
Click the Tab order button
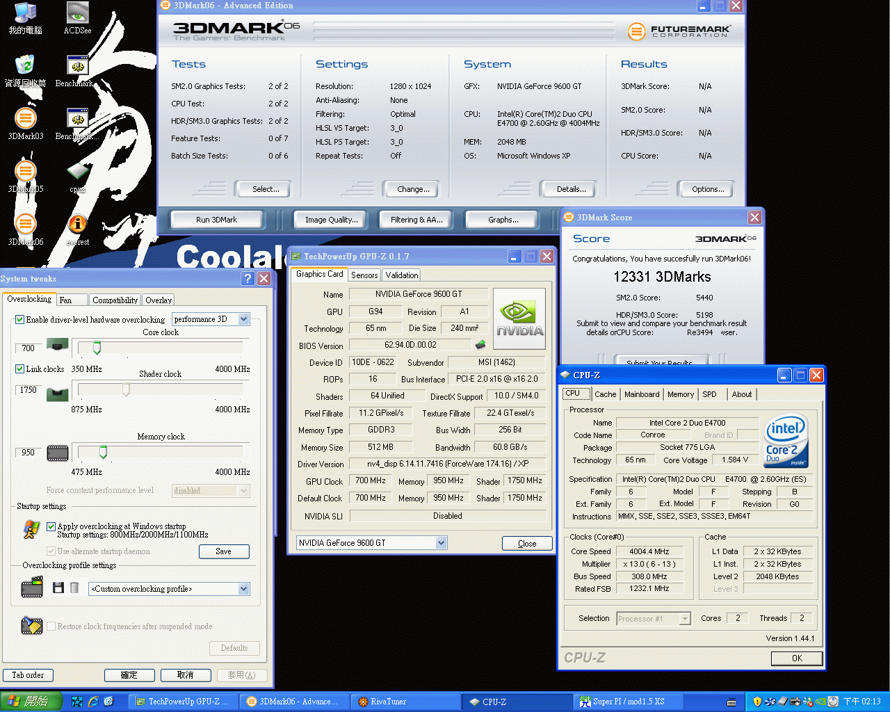28,675
